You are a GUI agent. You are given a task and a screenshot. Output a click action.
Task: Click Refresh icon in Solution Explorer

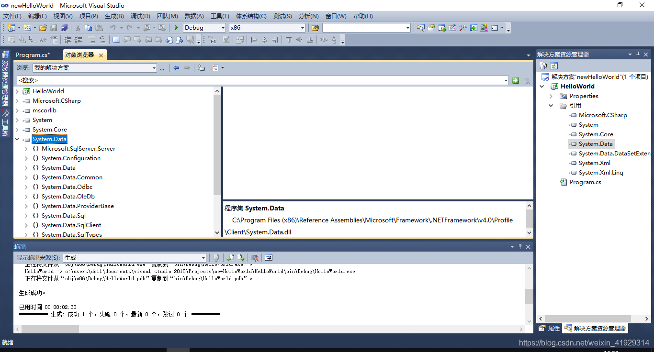pyautogui.click(x=554, y=66)
